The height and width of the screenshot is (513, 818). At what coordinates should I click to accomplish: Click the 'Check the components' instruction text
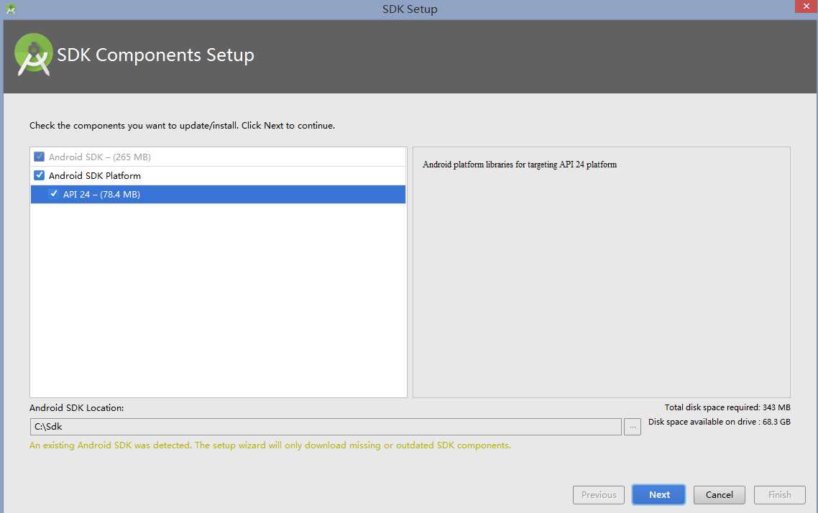click(x=182, y=125)
